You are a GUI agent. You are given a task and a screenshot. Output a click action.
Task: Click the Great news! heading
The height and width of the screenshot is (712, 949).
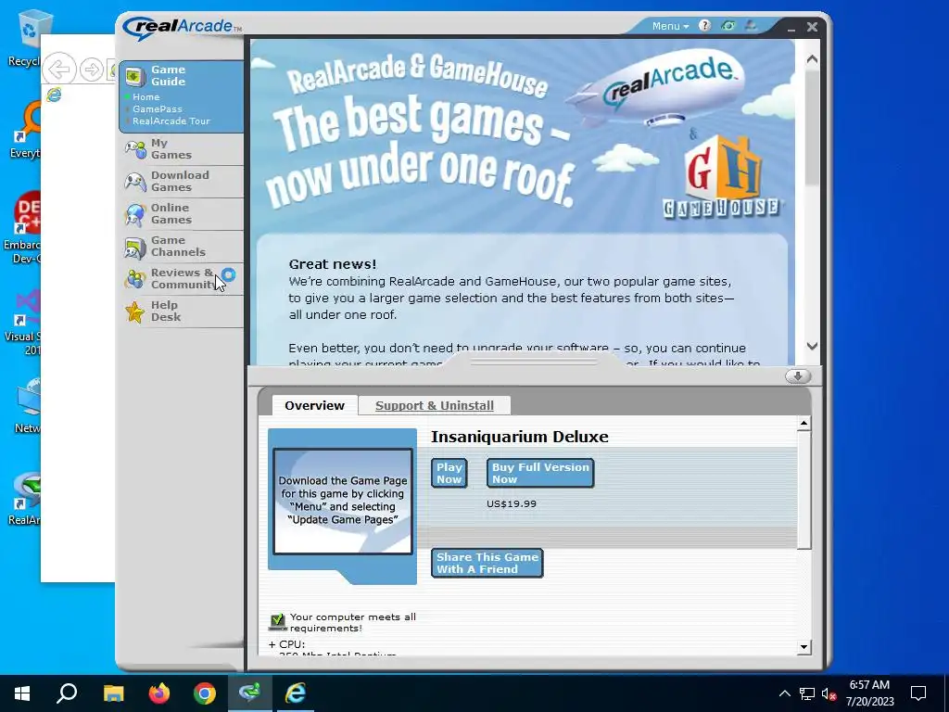(333, 264)
